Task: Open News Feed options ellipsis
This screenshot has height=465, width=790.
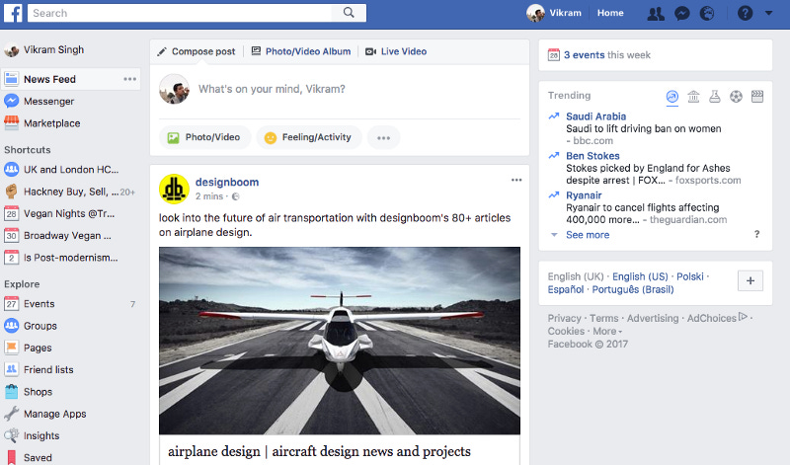Action: [x=130, y=79]
